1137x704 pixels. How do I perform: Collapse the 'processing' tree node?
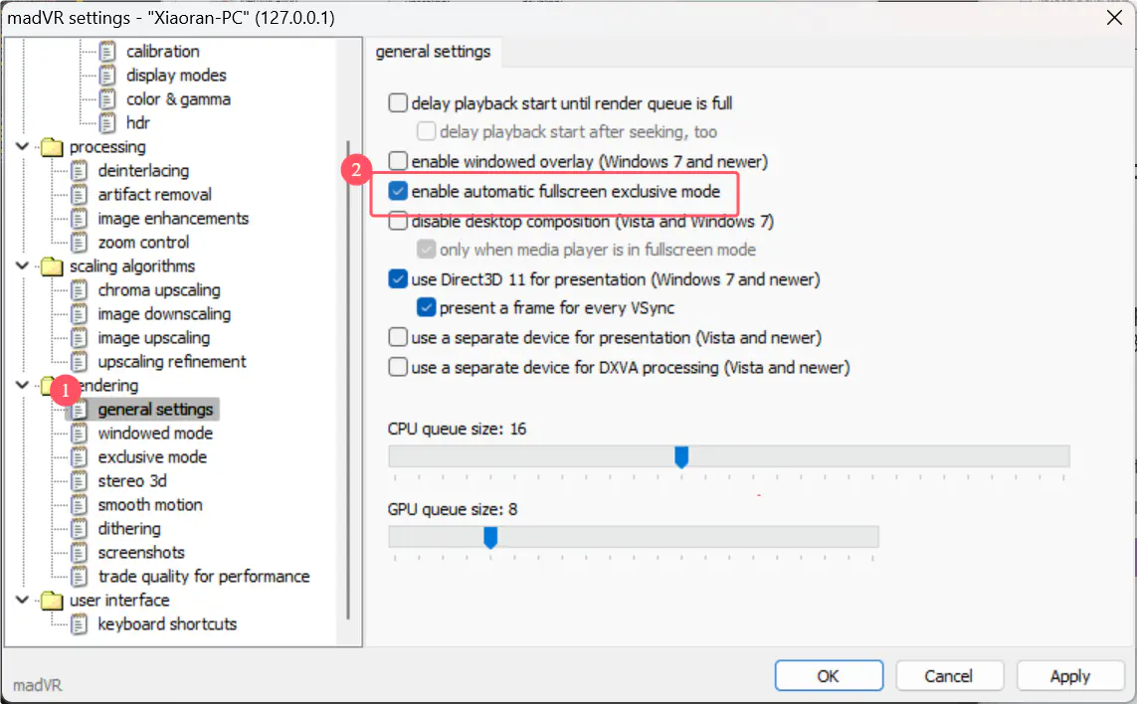pos(24,147)
